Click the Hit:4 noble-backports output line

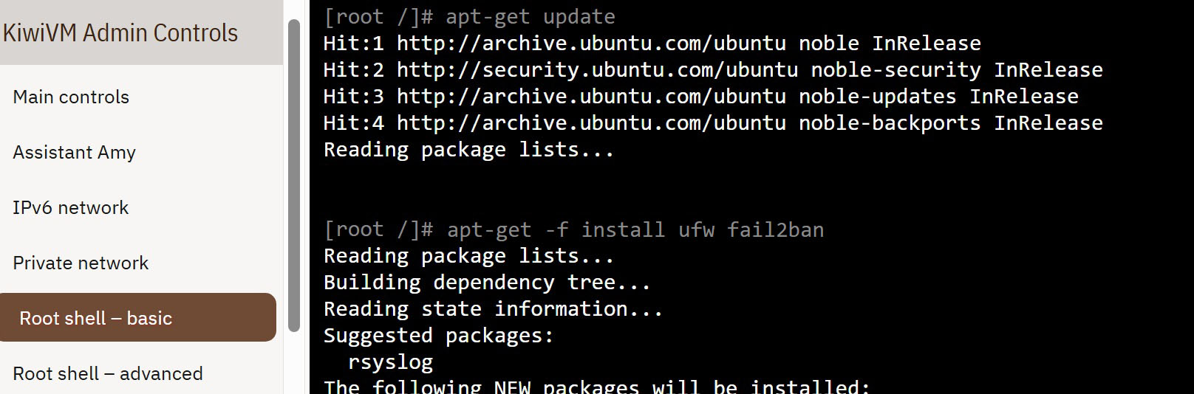coord(712,123)
